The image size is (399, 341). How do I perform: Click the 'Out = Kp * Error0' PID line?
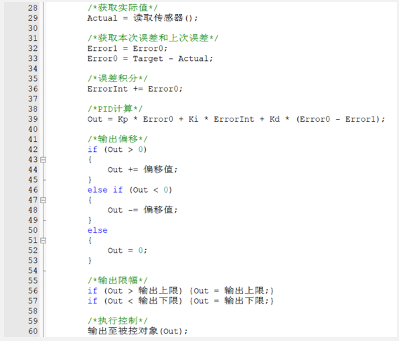click(x=236, y=119)
